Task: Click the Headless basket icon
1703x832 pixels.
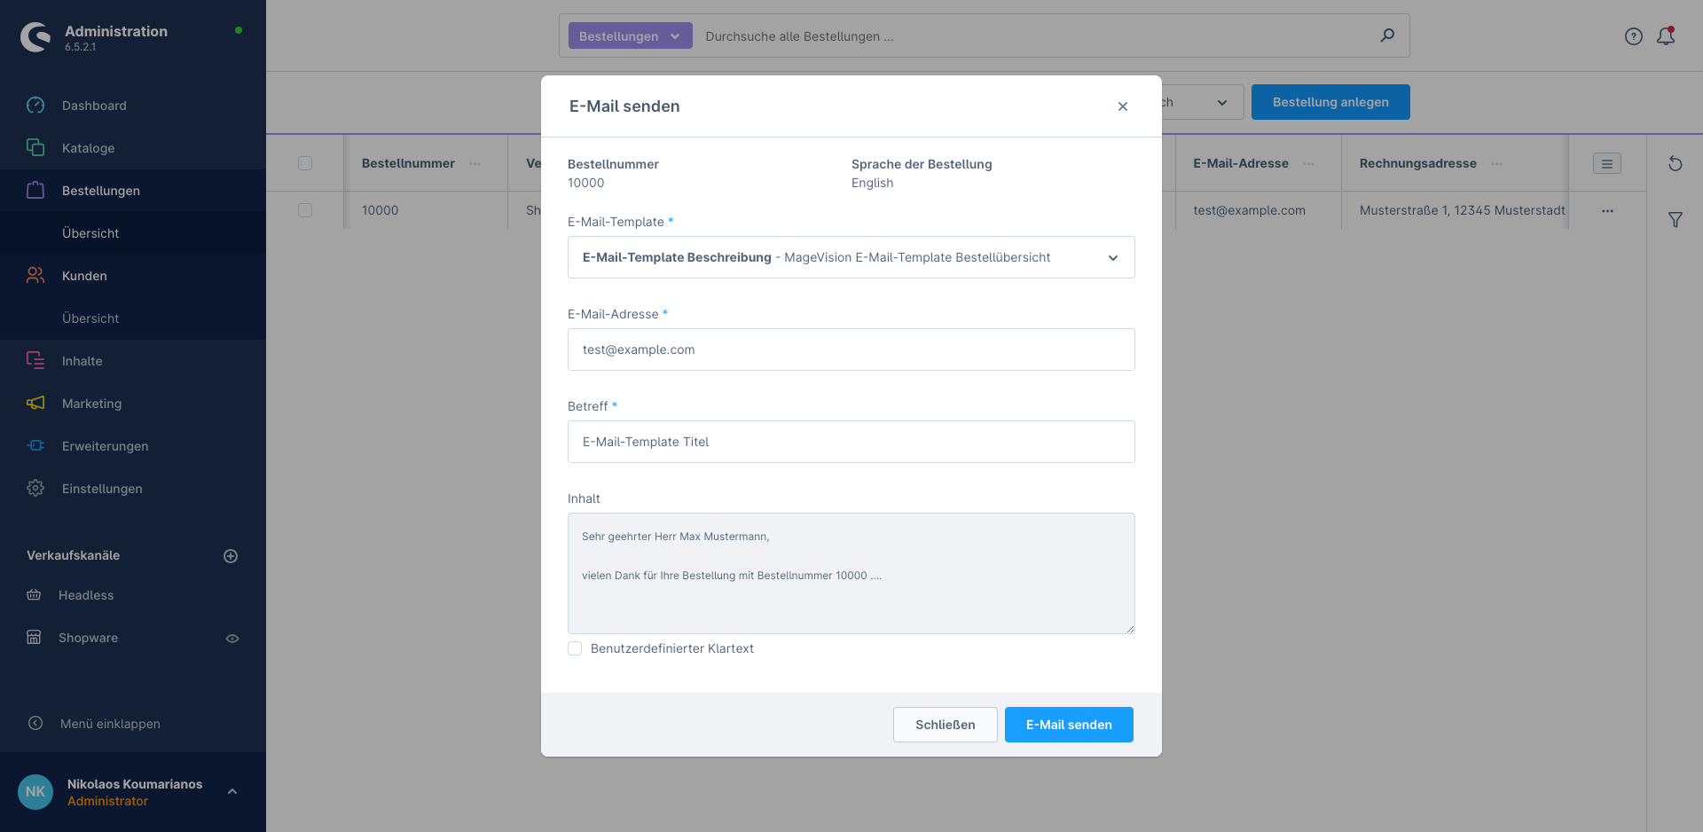Action: click(34, 595)
